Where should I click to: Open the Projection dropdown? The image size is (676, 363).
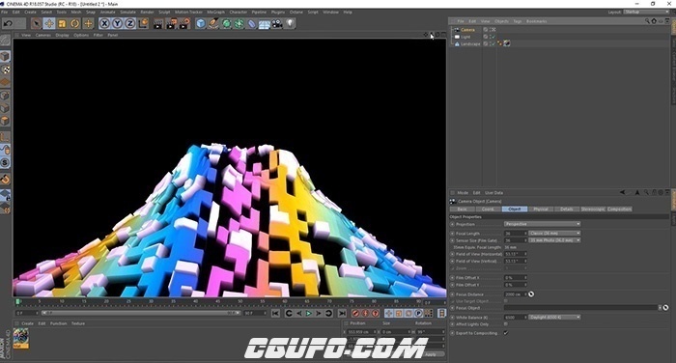click(542, 224)
